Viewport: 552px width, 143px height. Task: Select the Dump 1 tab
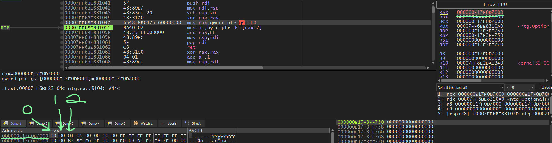point(13,123)
